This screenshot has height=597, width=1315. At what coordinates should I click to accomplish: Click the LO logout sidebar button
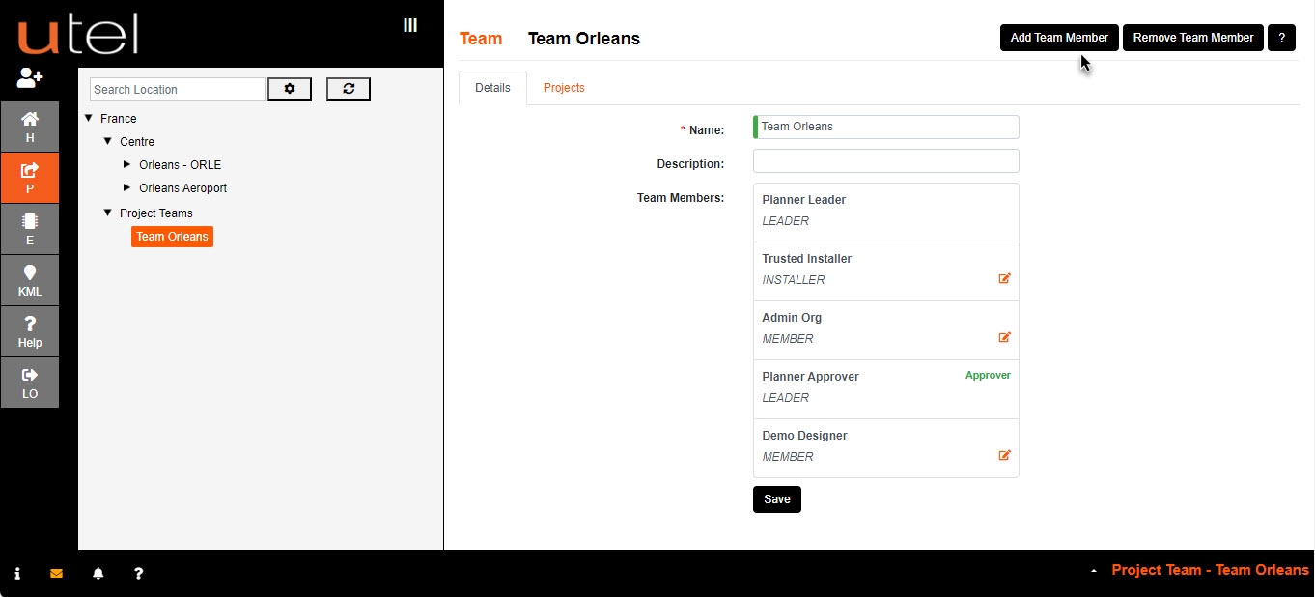click(30, 383)
